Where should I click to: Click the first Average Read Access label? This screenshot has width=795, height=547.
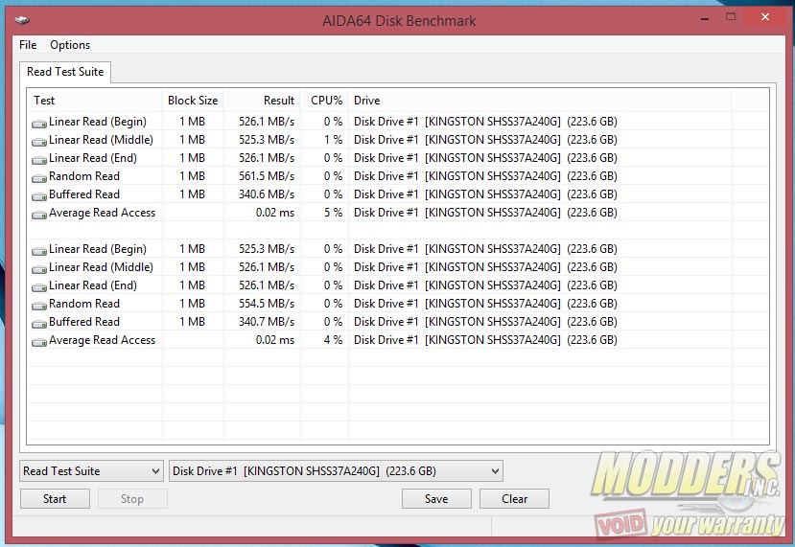click(x=102, y=213)
